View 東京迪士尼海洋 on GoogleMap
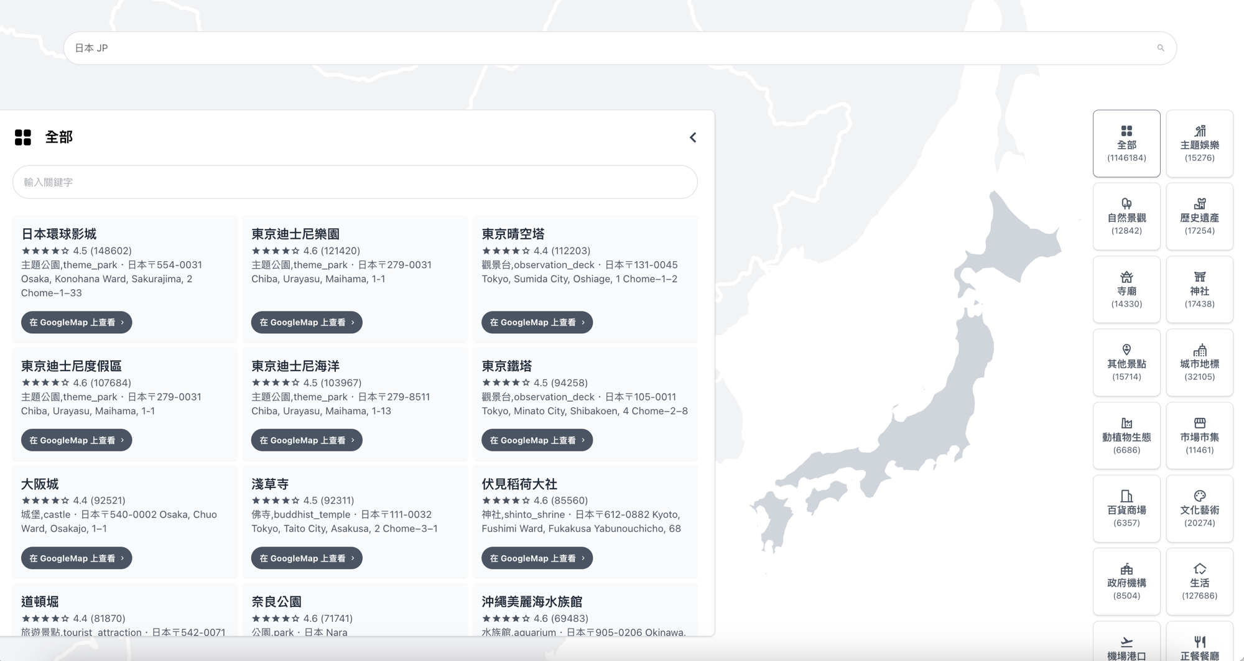1244x661 pixels. [307, 440]
